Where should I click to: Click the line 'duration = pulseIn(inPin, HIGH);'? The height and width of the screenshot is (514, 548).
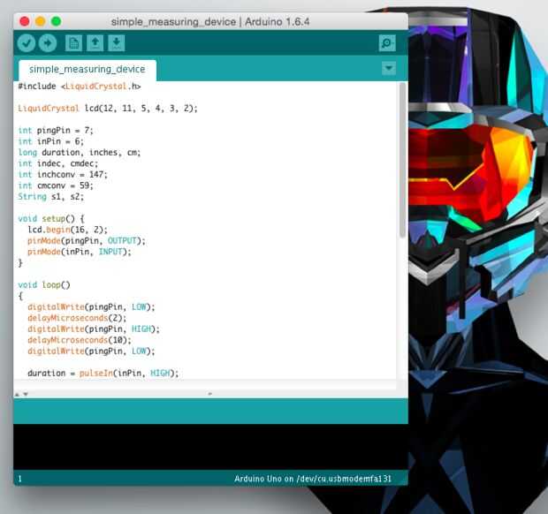point(103,374)
